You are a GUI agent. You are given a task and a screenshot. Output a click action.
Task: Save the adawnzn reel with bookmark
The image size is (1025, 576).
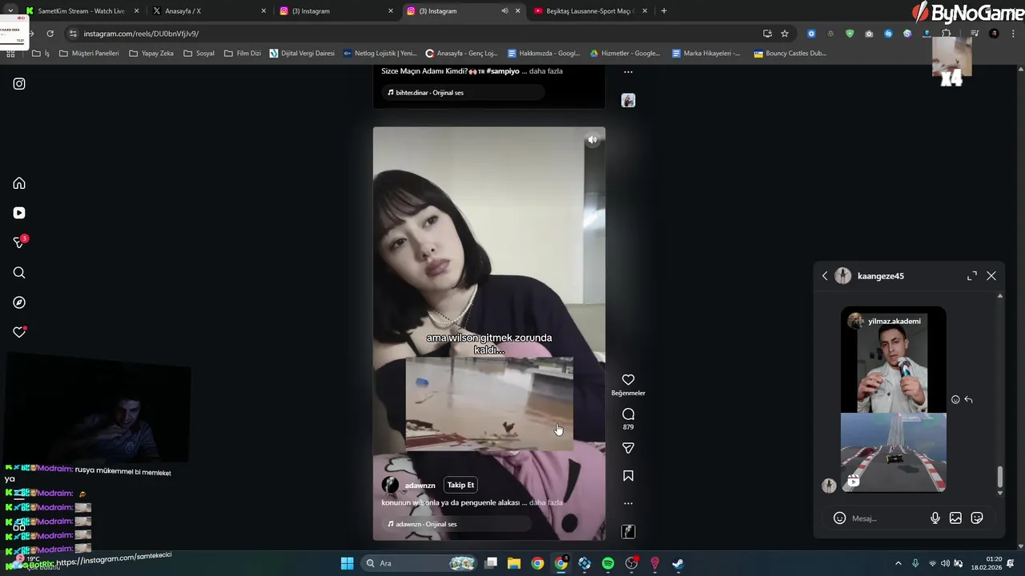point(629,476)
